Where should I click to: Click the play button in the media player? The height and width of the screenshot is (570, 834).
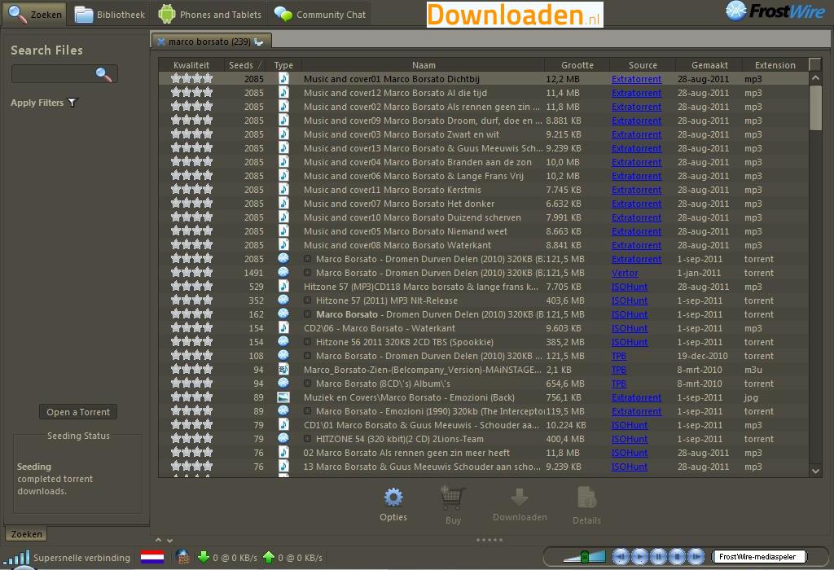(x=639, y=557)
